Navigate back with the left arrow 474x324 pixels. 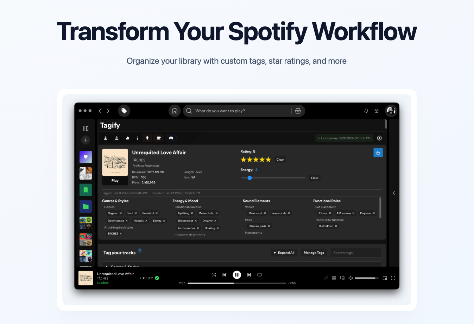click(100, 111)
